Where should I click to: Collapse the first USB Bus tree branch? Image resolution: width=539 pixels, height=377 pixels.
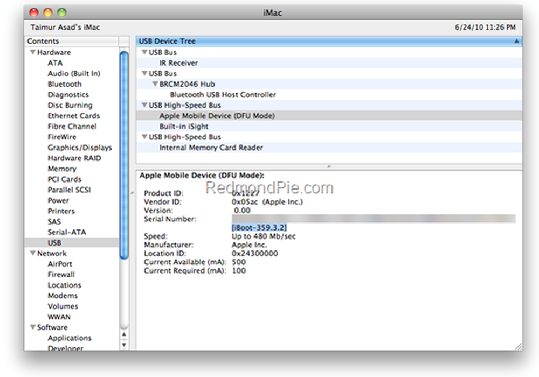point(144,52)
